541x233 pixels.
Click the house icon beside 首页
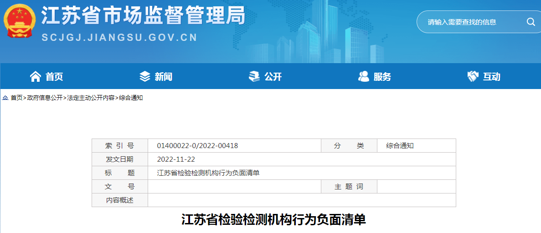[36, 76]
